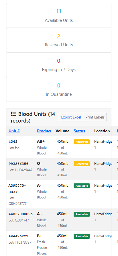Click the Reserved badge for unit 4343
Screen dimensions: 118x256
82,142
